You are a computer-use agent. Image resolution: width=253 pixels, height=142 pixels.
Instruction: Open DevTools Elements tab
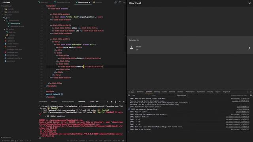pyautogui.click(x=140, y=92)
